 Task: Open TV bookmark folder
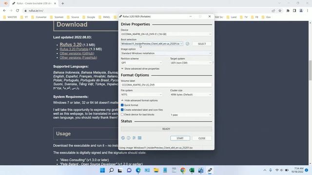[244, 17]
